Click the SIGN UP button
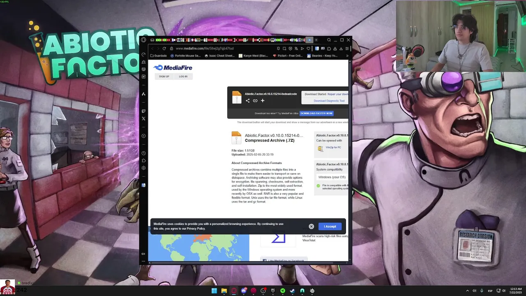Viewport: 526px width, 296px height. tap(164, 76)
